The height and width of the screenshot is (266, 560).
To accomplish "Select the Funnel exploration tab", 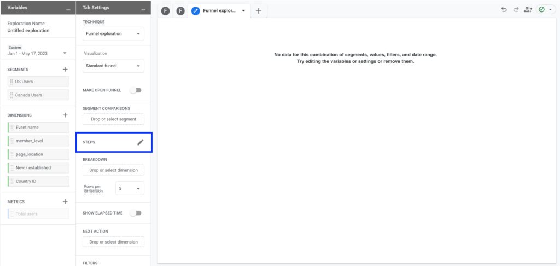I will (x=218, y=10).
